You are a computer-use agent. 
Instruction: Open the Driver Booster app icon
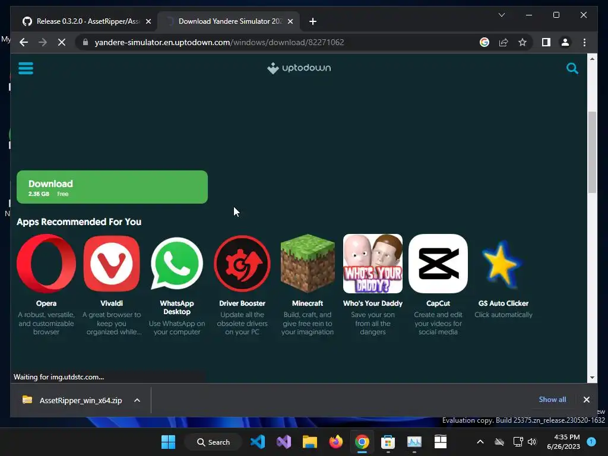242,263
